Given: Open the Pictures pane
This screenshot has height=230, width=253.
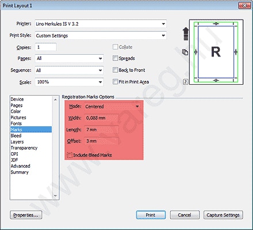Looking at the screenshot, I should pyautogui.click(x=31, y=118).
